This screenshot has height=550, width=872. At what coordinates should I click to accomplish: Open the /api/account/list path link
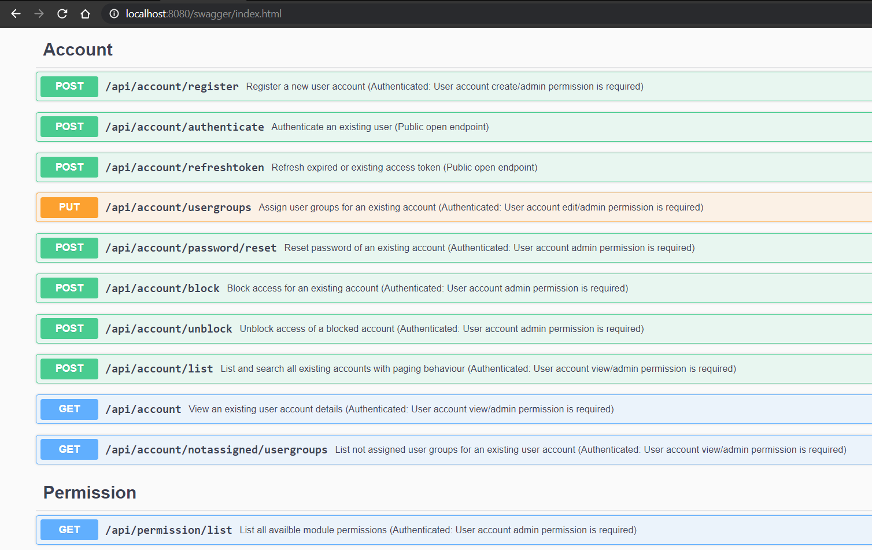tap(159, 368)
